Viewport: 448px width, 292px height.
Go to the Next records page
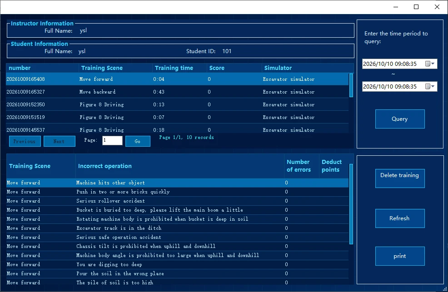(x=60, y=141)
